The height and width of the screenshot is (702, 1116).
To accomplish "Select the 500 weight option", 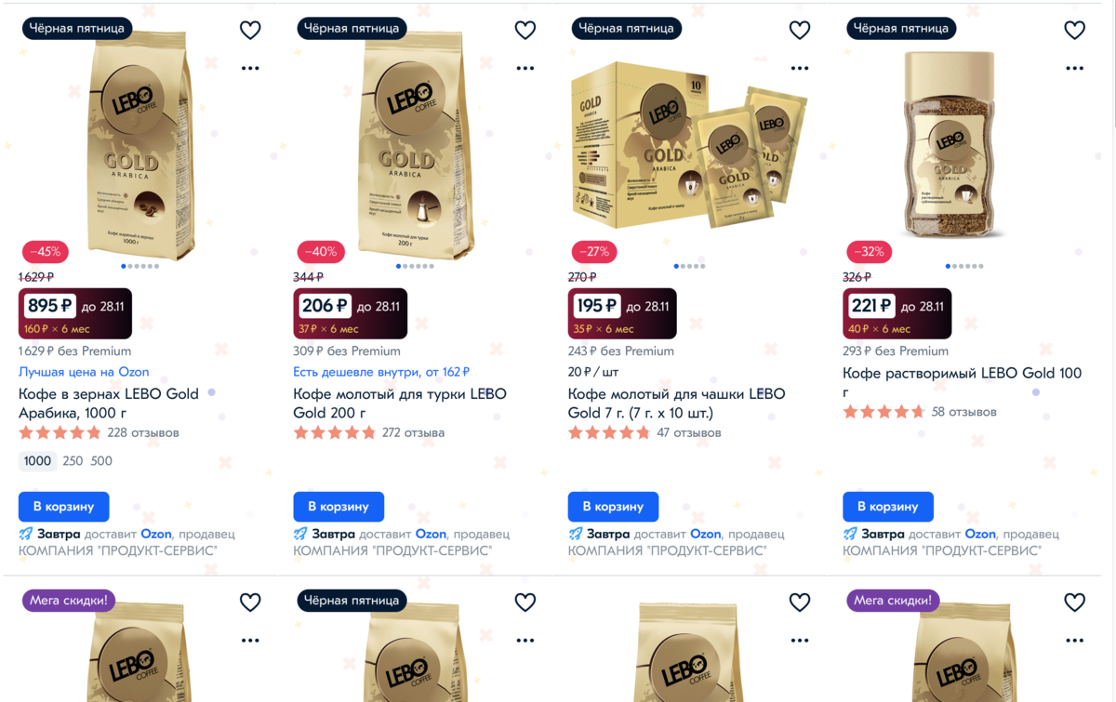I will click(x=101, y=461).
